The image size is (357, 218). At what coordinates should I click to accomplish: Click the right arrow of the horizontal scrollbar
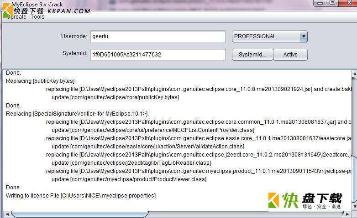[x=347, y=214]
